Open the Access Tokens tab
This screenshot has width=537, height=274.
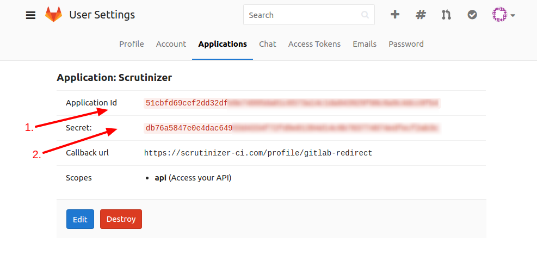[314, 44]
